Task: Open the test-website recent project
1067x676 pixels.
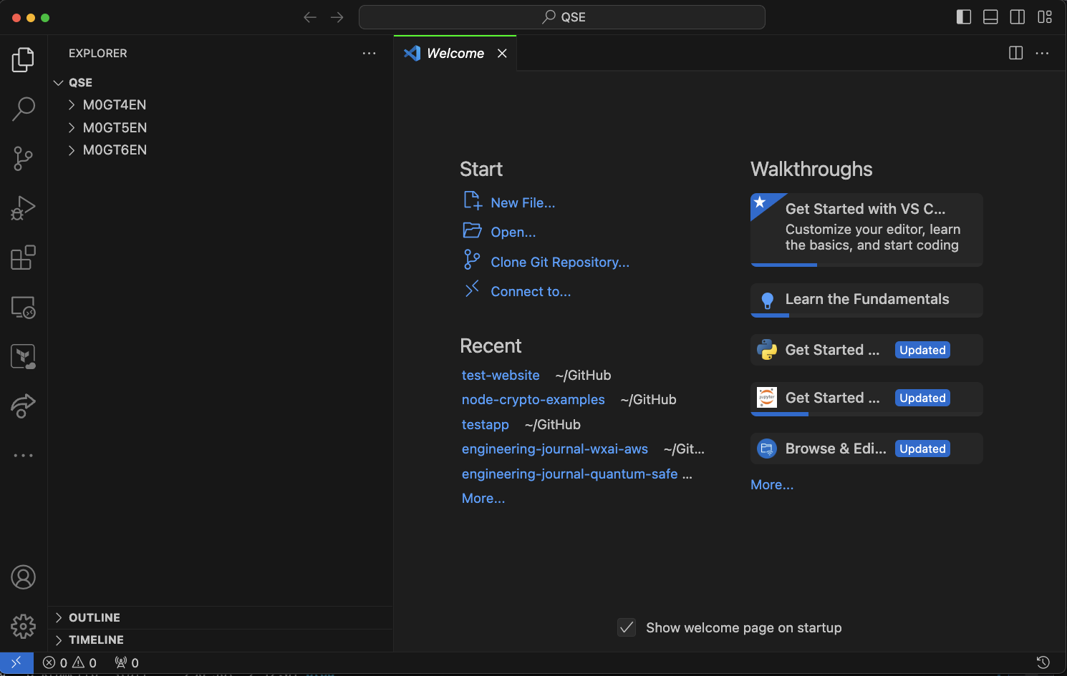Action: click(501, 376)
